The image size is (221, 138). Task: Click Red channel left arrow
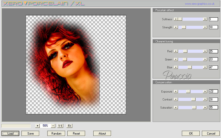click(176, 51)
